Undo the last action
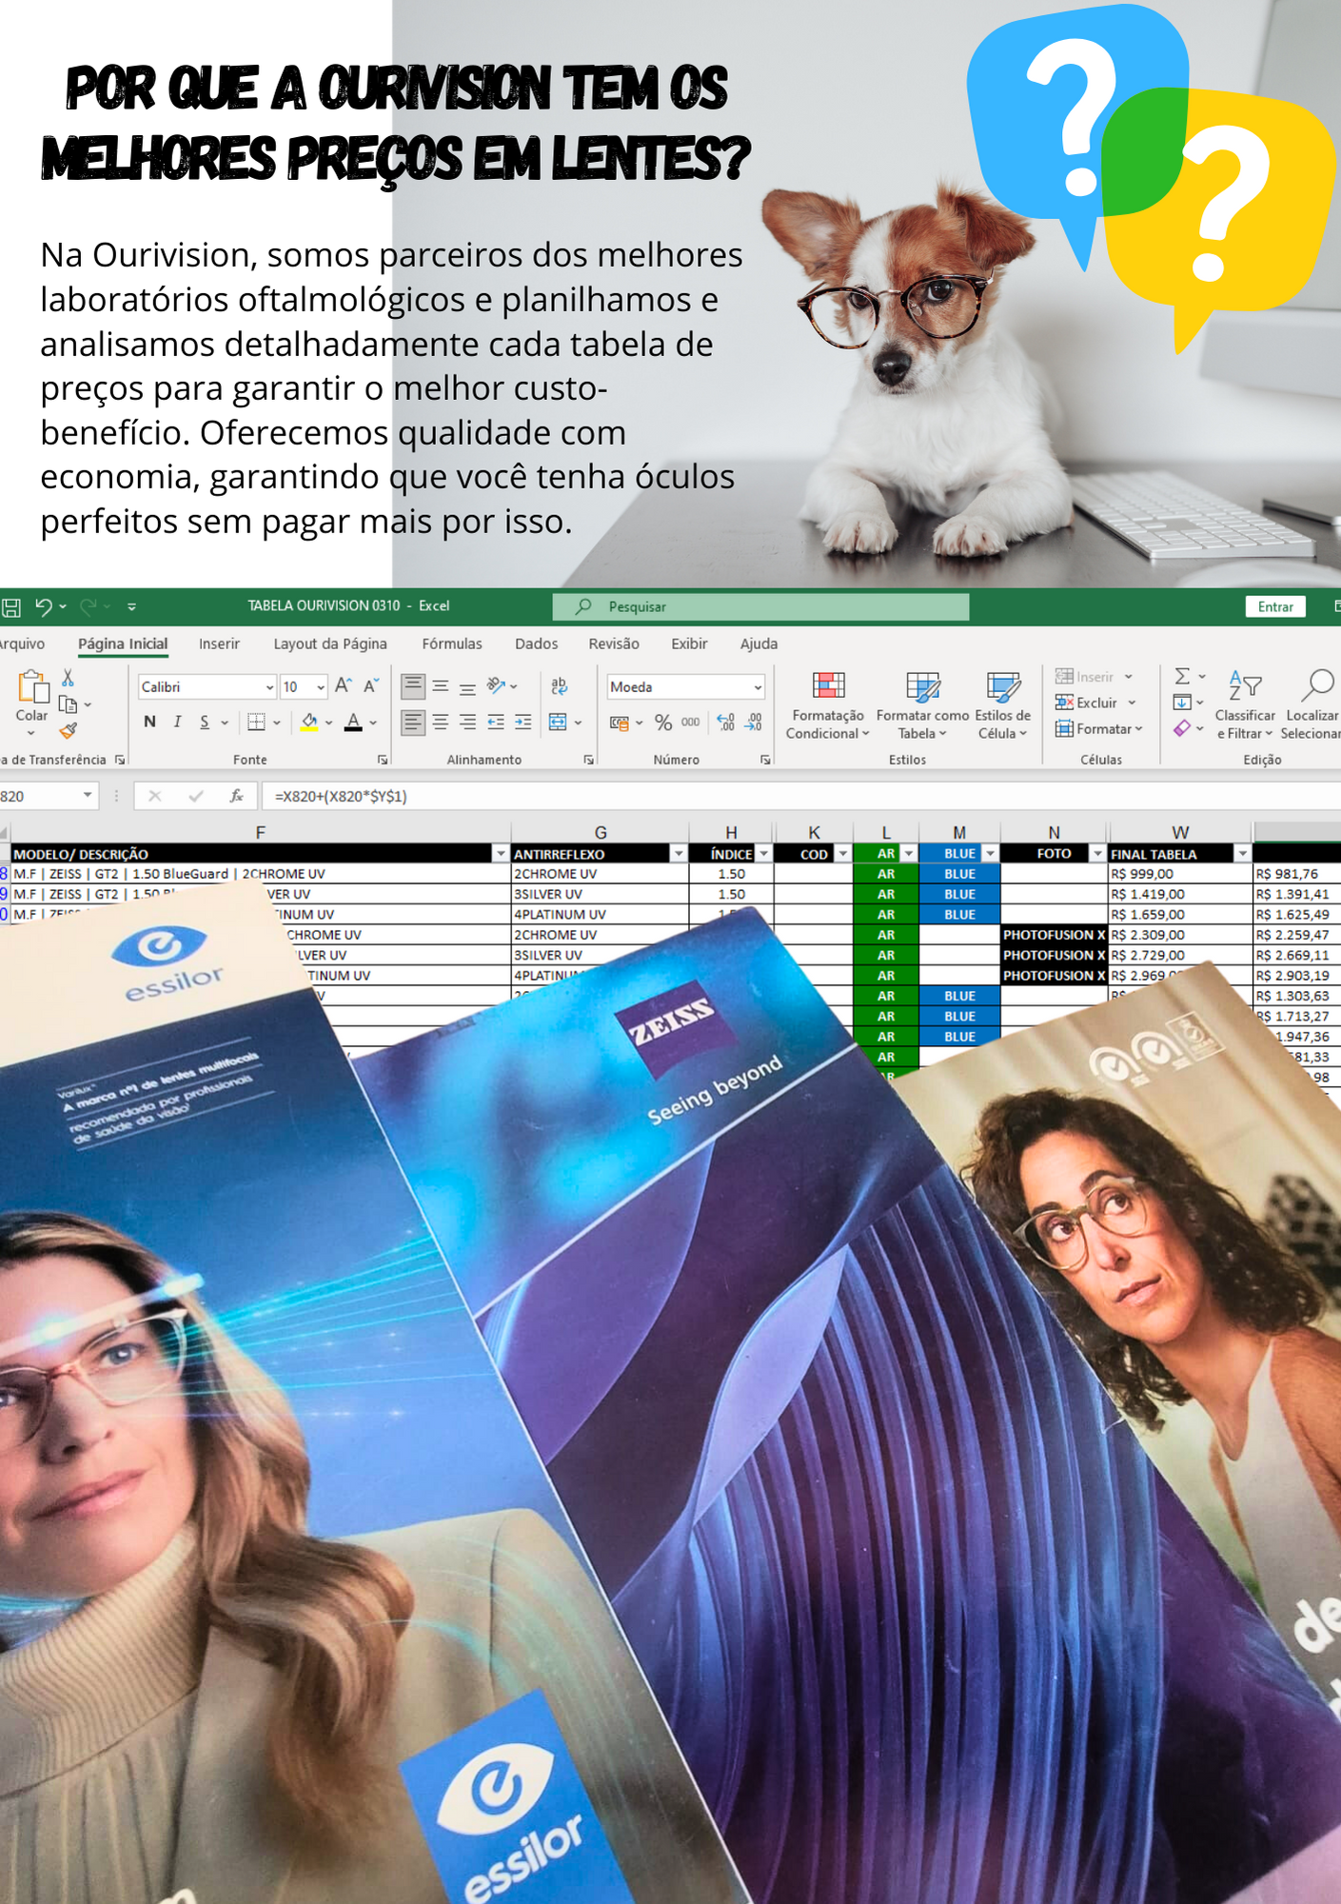Screen dimensions: 1341x1904 (x=44, y=606)
